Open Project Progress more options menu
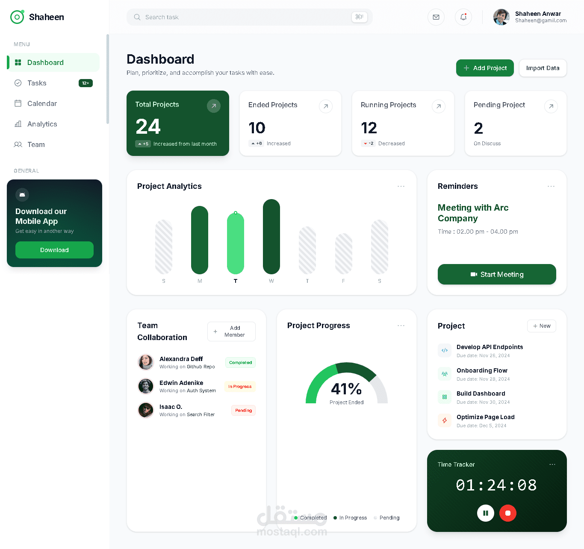The image size is (584, 549). (401, 326)
